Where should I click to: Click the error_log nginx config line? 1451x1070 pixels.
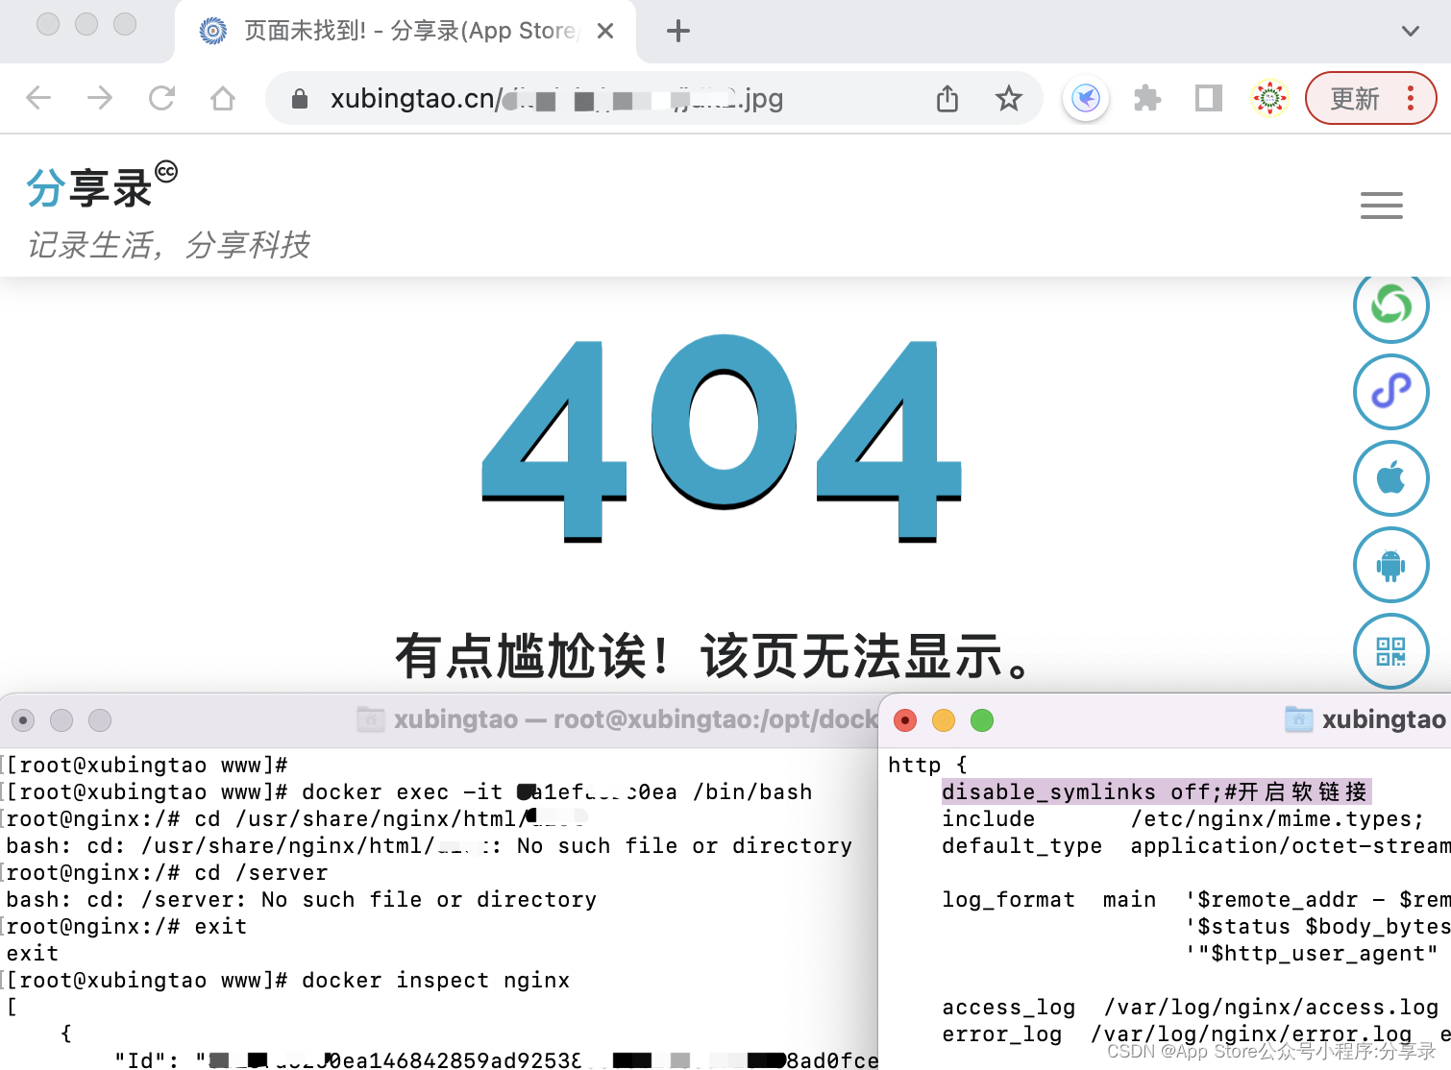click(1195, 1034)
